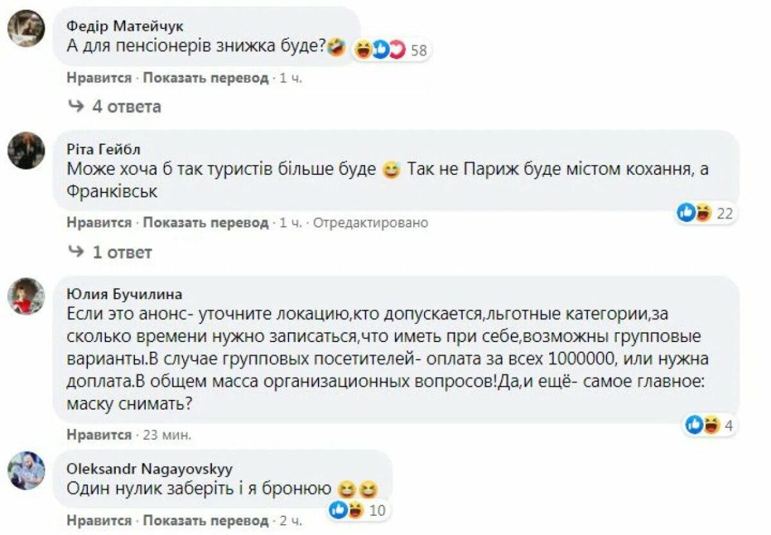Click Ріта Гейбл's profile avatar
This screenshot has height=535, width=771.
point(26,150)
